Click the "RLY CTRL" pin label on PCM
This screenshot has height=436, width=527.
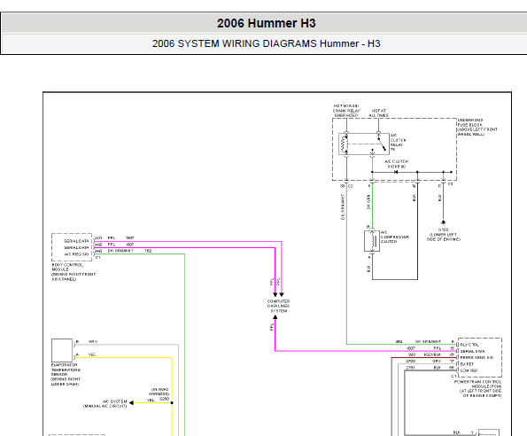[469, 345]
